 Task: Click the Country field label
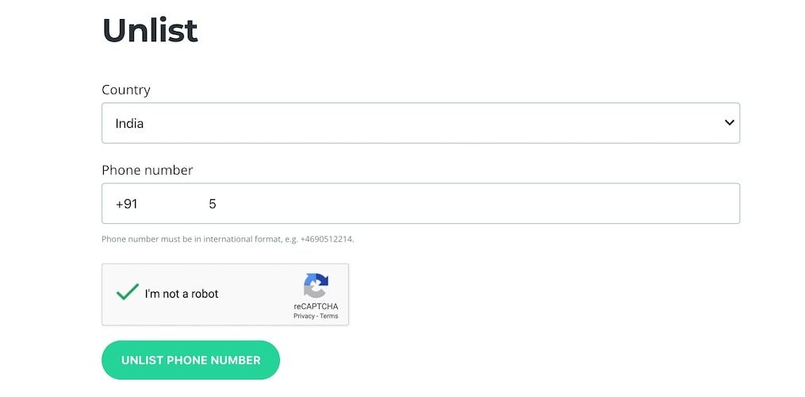coord(126,90)
